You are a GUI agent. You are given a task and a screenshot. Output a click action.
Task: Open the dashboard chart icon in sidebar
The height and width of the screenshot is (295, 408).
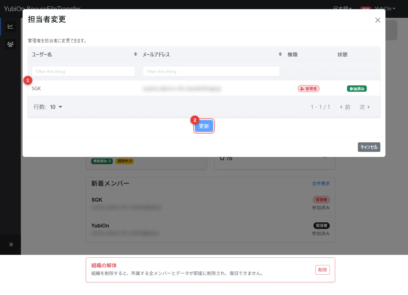(11, 26)
